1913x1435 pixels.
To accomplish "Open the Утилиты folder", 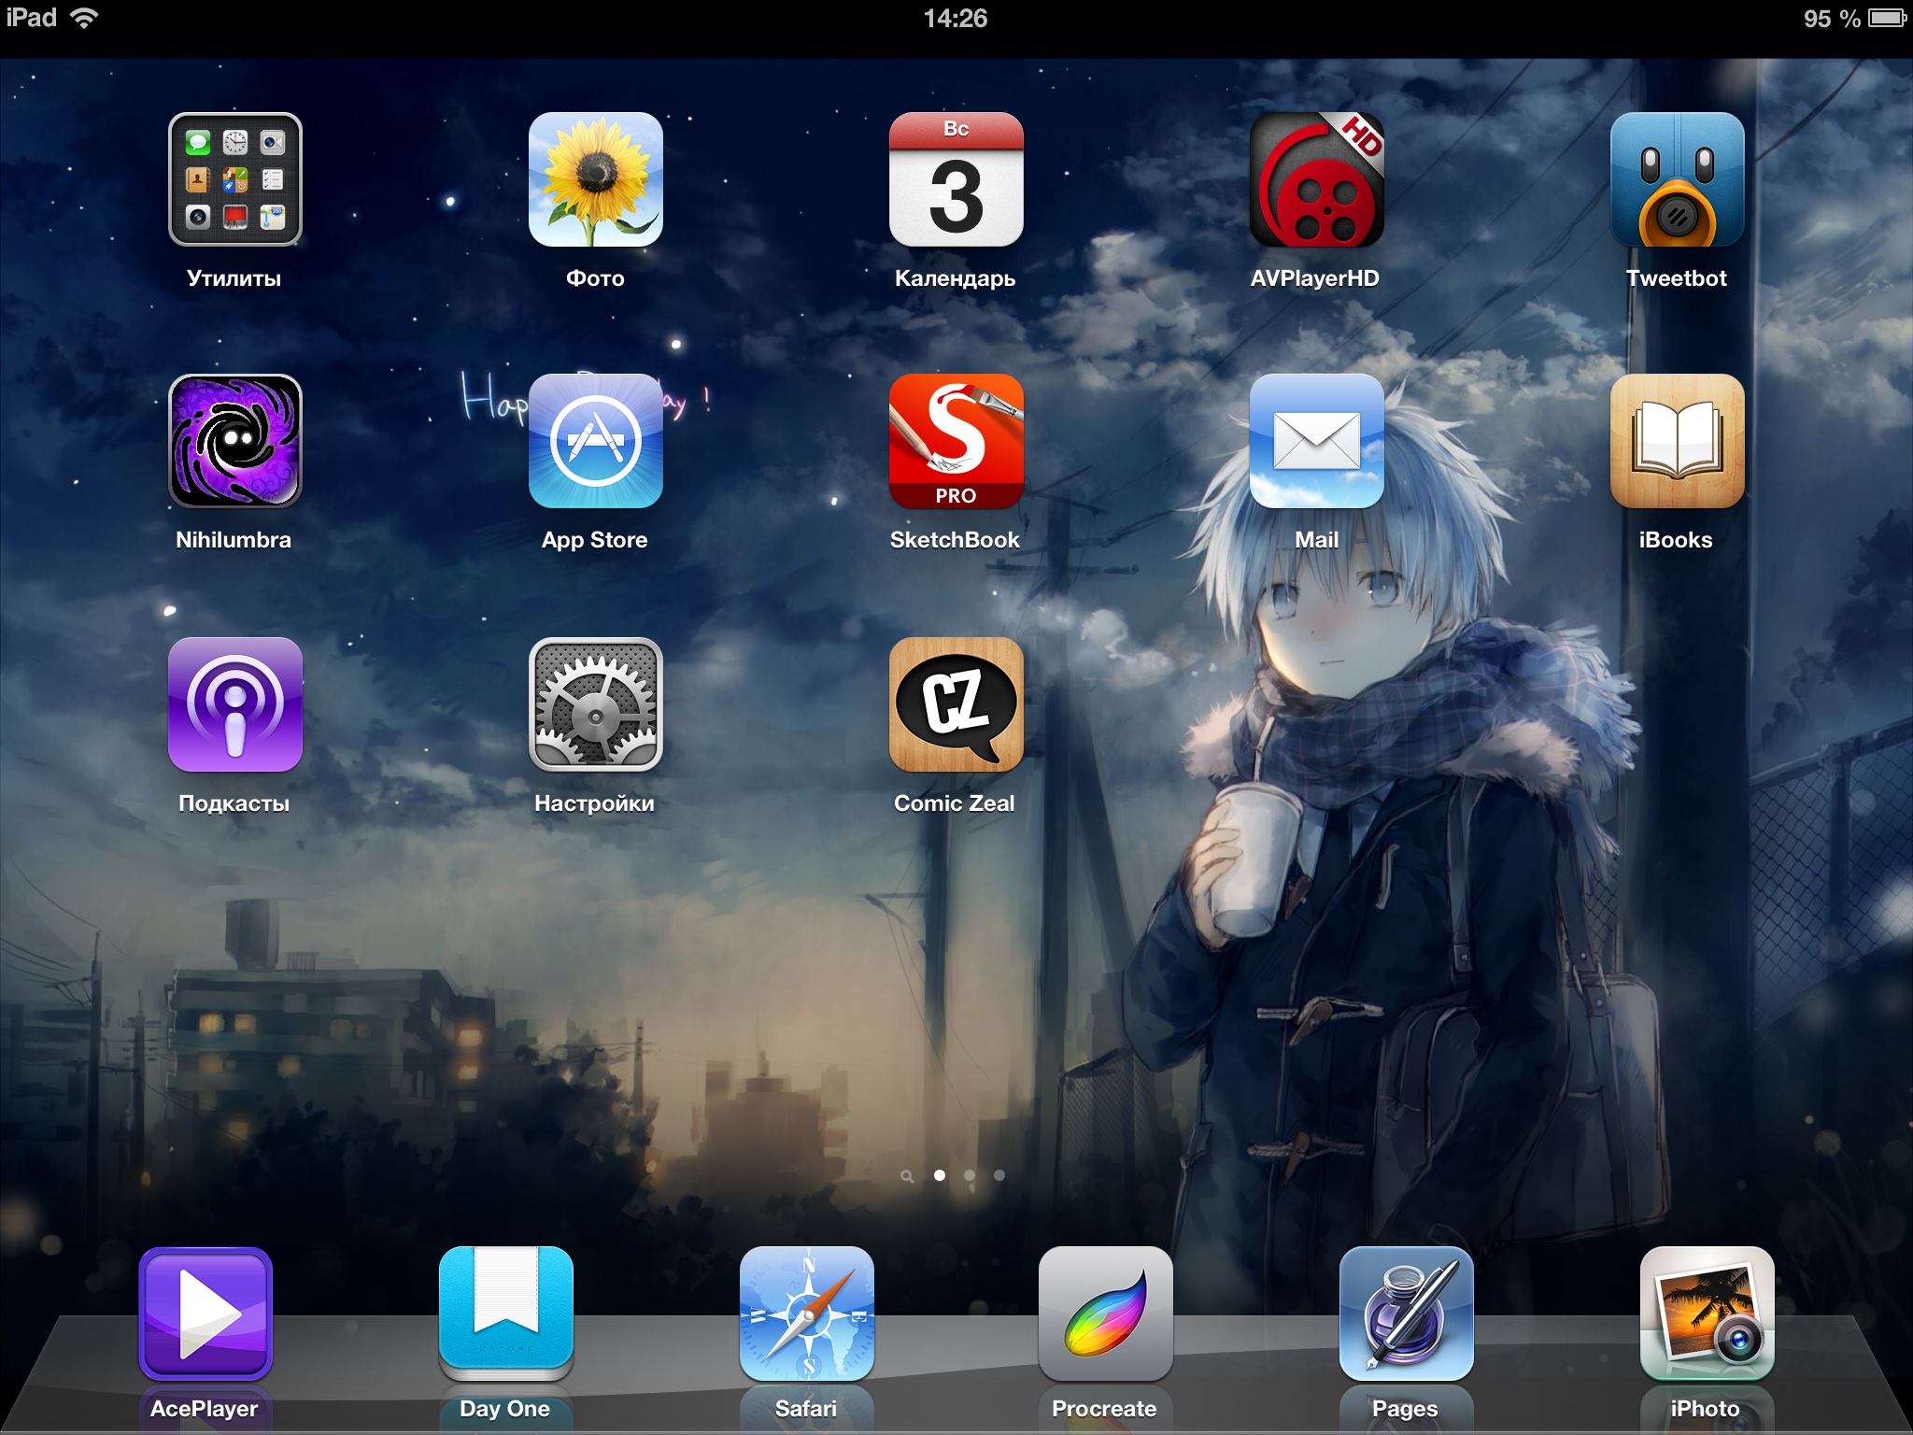I will pyautogui.click(x=234, y=179).
